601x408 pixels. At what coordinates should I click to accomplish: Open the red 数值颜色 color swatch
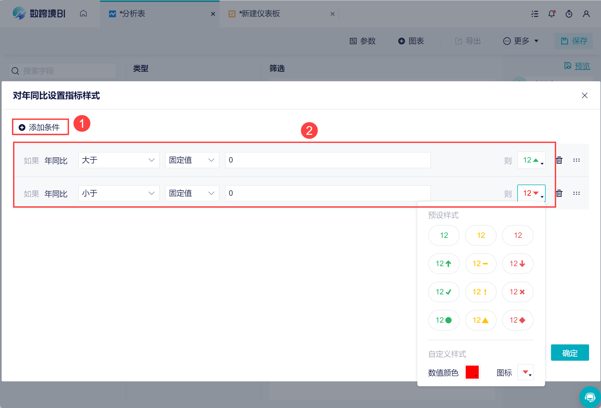point(472,372)
